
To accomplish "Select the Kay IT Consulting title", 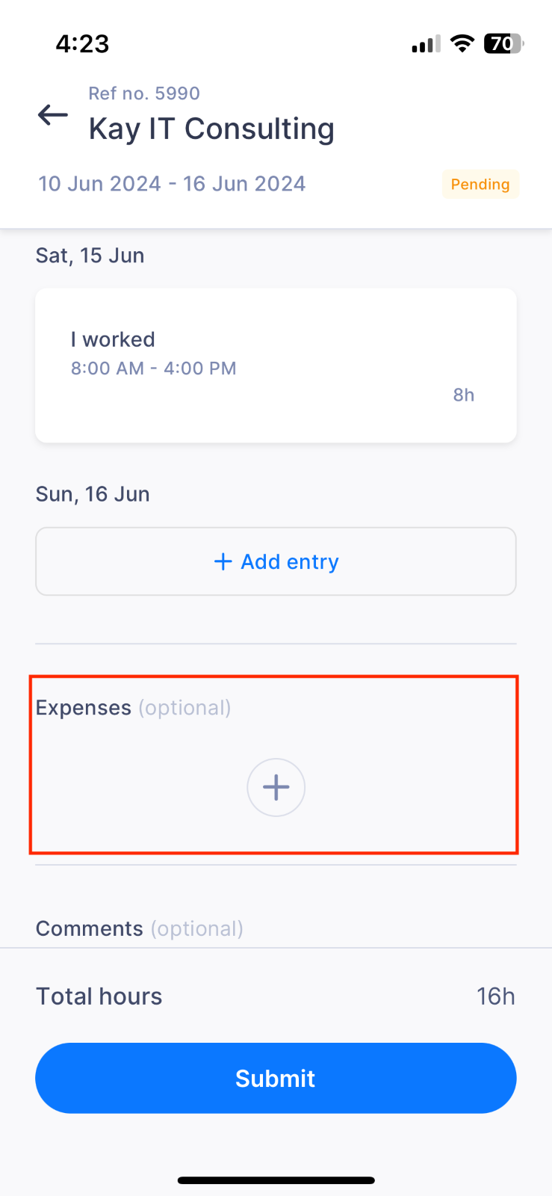I will [x=211, y=129].
